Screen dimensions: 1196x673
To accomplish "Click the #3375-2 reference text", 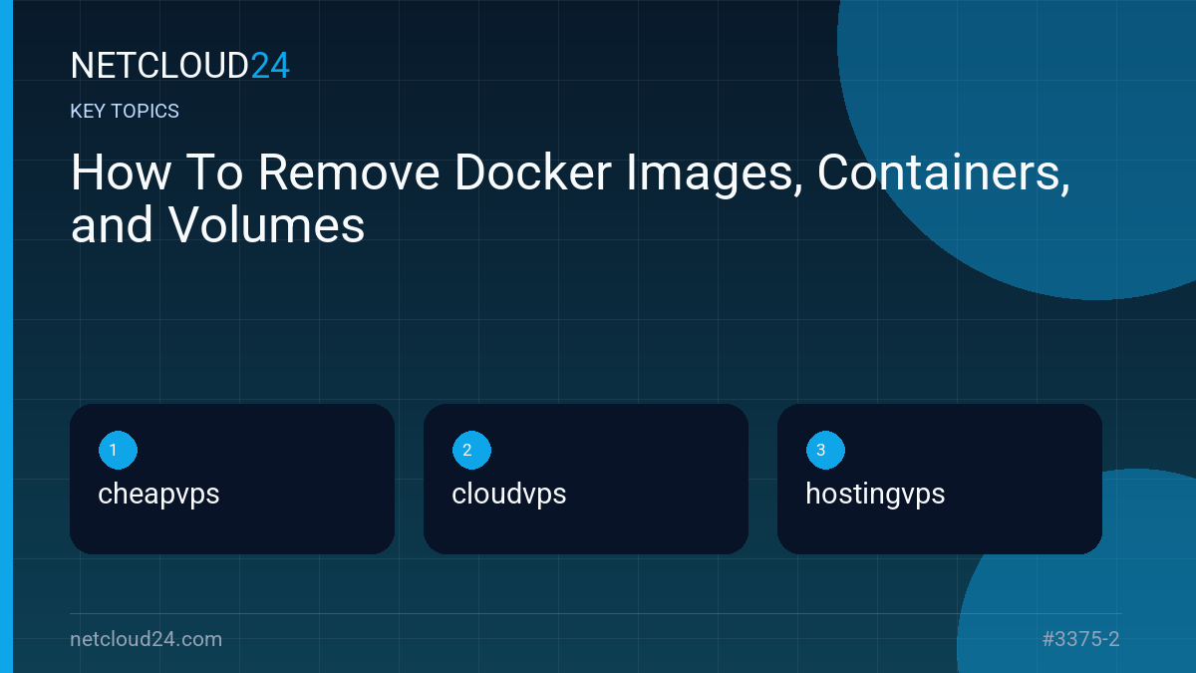I will pyautogui.click(x=1081, y=639).
